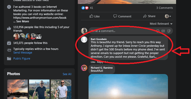This screenshot has width=191, height=99.
Task: Click the Share arrow icon
Action: (145, 16)
